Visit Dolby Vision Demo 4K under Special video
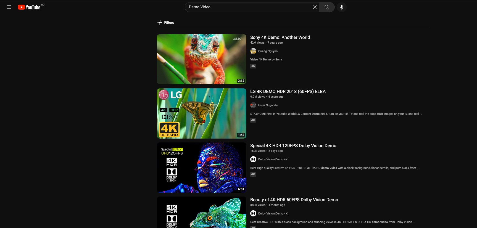This screenshot has width=477, height=228. (273, 159)
